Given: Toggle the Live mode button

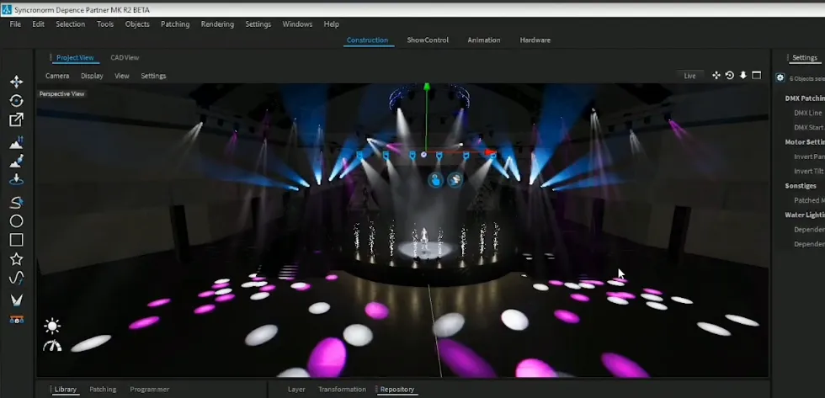Looking at the screenshot, I should click(x=689, y=76).
